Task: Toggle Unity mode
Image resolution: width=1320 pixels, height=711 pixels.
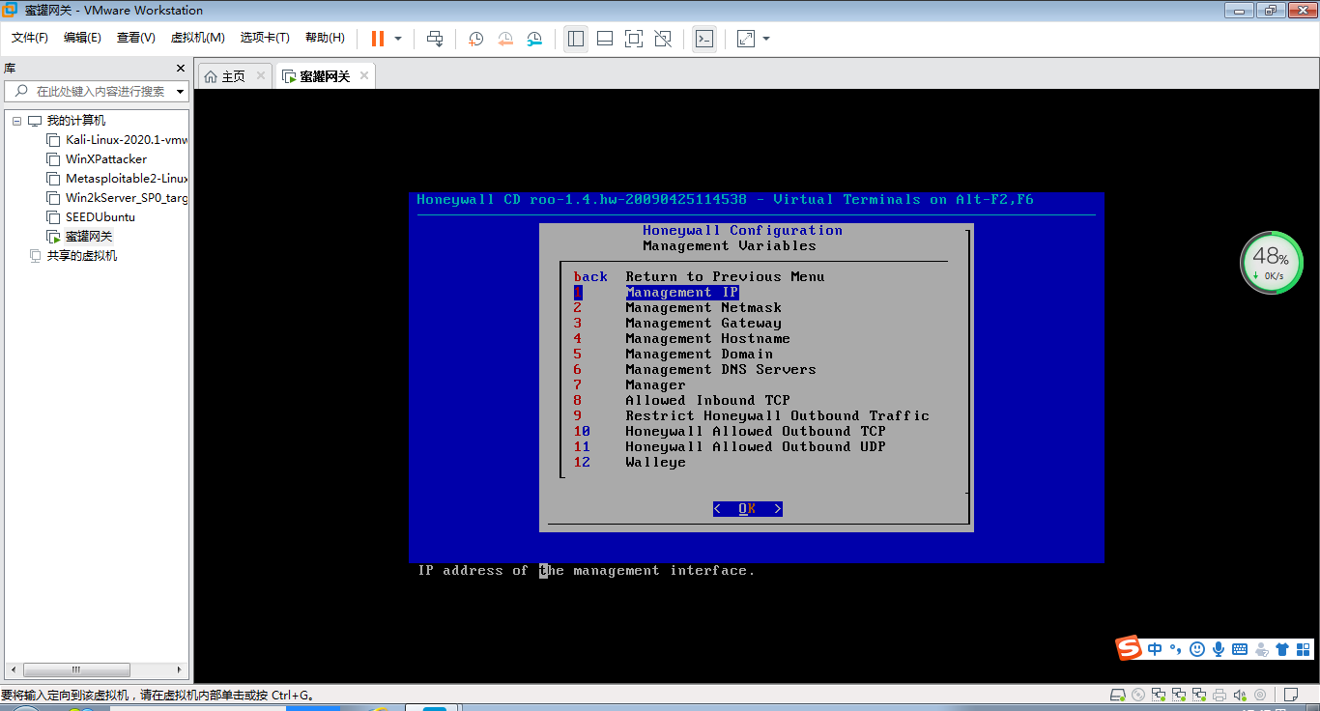Action: tap(663, 39)
